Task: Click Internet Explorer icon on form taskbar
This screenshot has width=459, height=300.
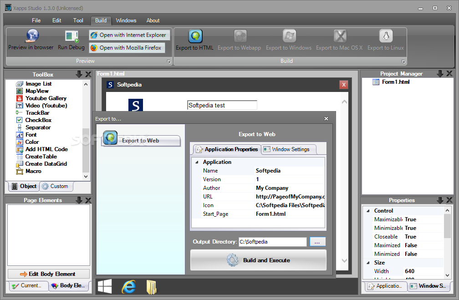Action: tap(128, 286)
